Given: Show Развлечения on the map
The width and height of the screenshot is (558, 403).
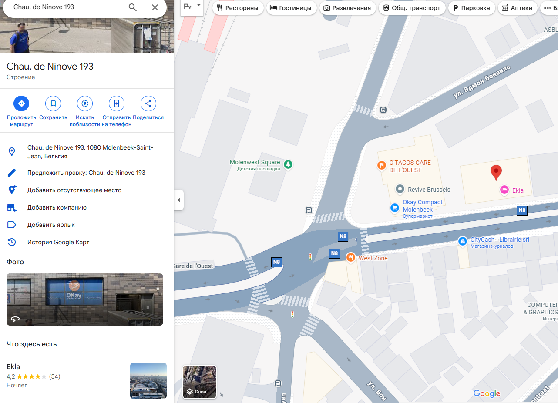Looking at the screenshot, I should [347, 8].
